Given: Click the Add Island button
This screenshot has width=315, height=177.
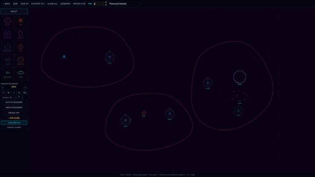Looking at the screenshot, I should click(x=14, y=118).
